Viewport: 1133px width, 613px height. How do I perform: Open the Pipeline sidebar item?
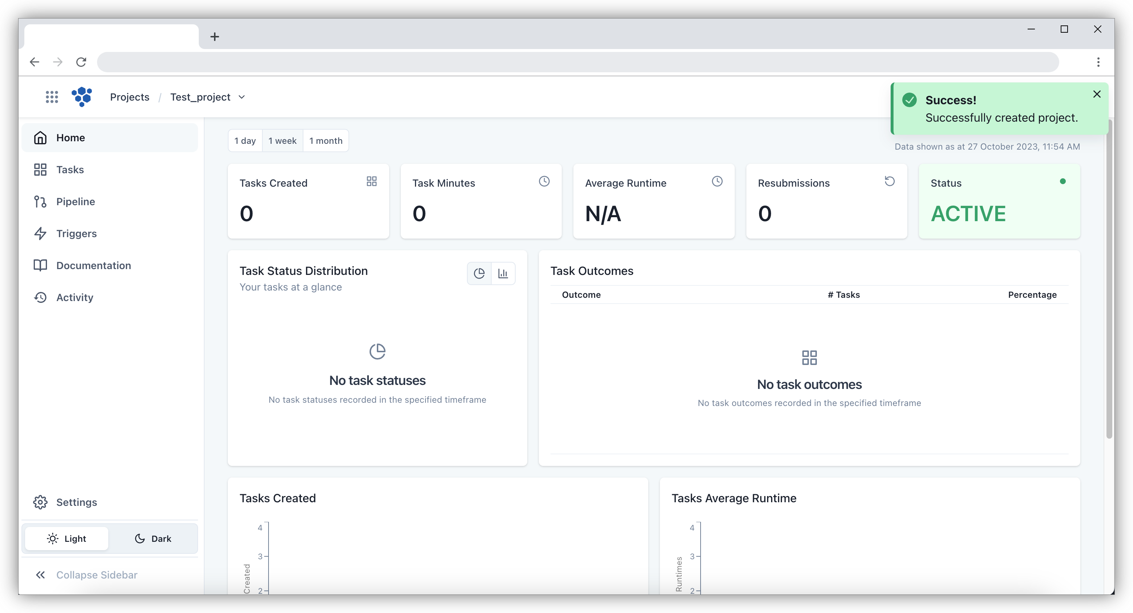[x=75, y=202]
